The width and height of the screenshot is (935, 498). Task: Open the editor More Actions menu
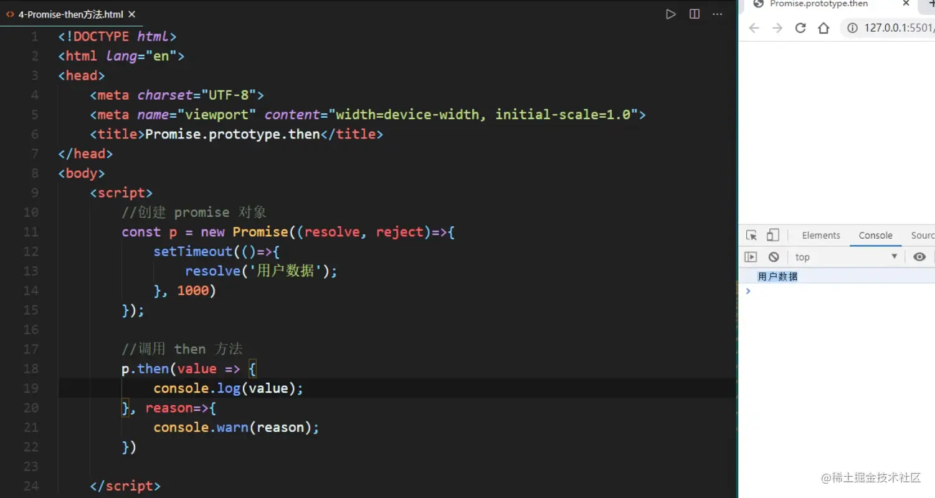[718, 14]
